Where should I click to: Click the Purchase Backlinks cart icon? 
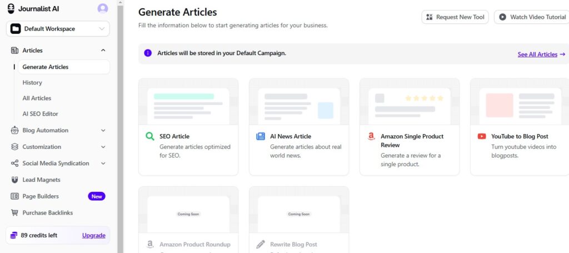click(14, 212)
